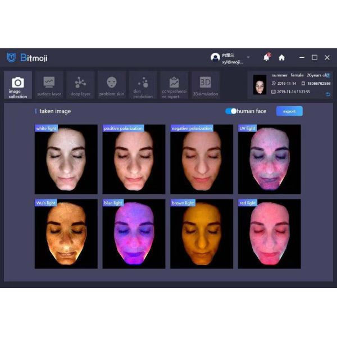The height and width of the screenshot is (337, 337).
Task: Open the image collection camera tab
Action: [18, 85]
